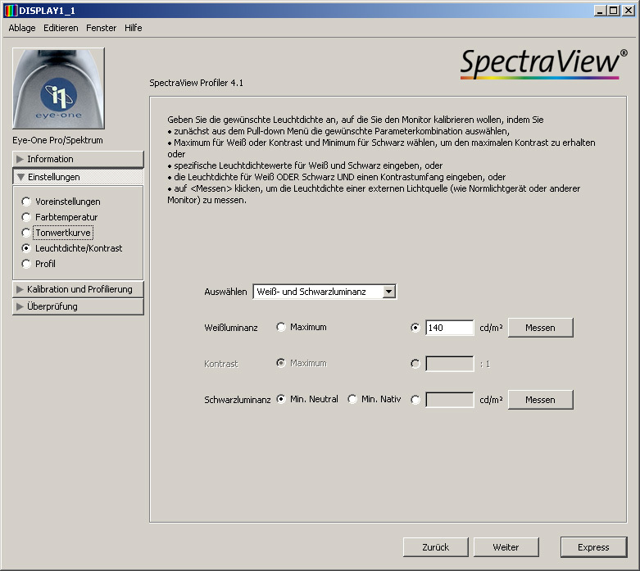Expand the Überprüfung section

coord(78,306)
